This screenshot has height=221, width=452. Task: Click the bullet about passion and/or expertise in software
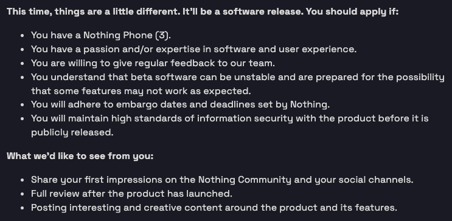point(193,49)
